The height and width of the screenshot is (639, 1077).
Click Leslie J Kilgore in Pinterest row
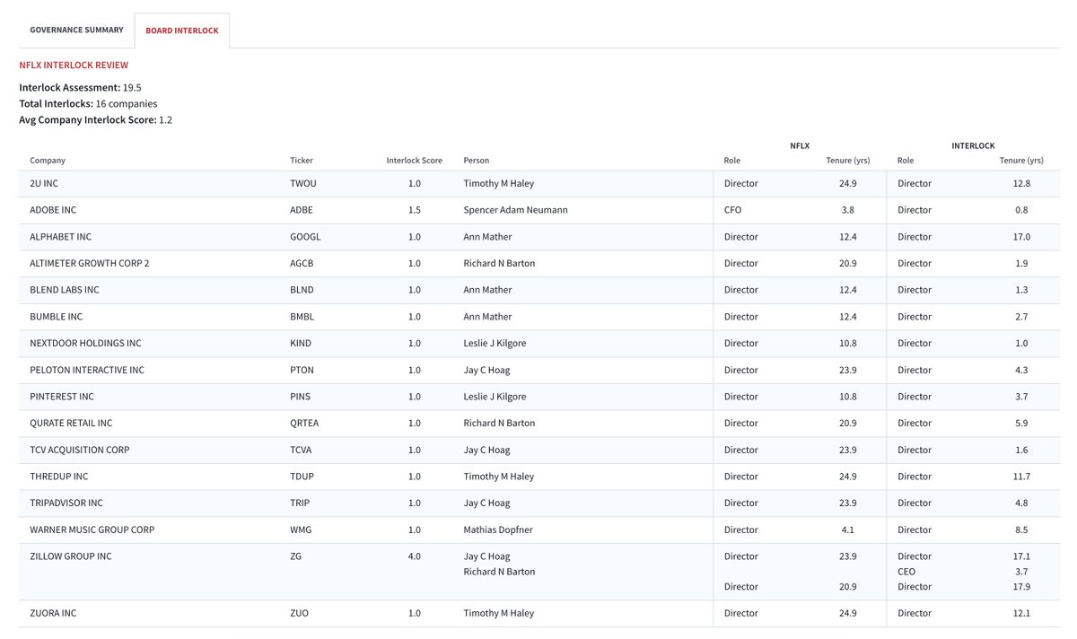[x=495, y=397]
